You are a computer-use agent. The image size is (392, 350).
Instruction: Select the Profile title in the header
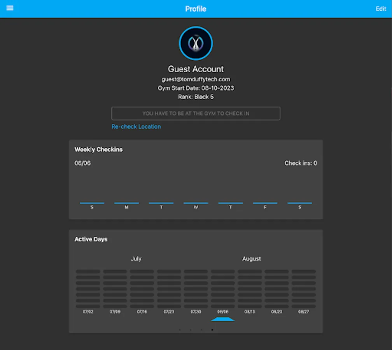click(196, 9)
